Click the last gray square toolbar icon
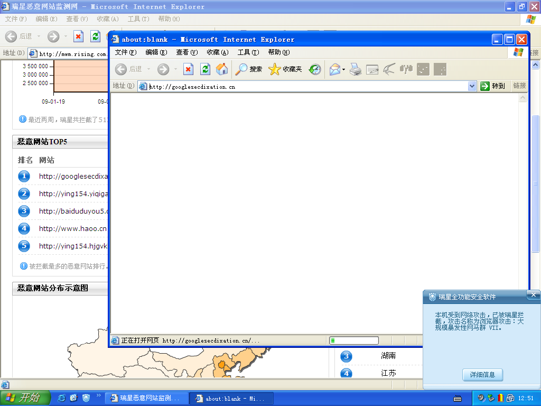Viewport: 541px width, 406px height. pyautogui.click(x=440, y=69)
